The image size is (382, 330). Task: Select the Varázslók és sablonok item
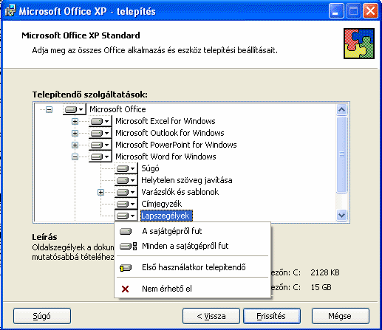pyautogui.click(x=180, y=192)
